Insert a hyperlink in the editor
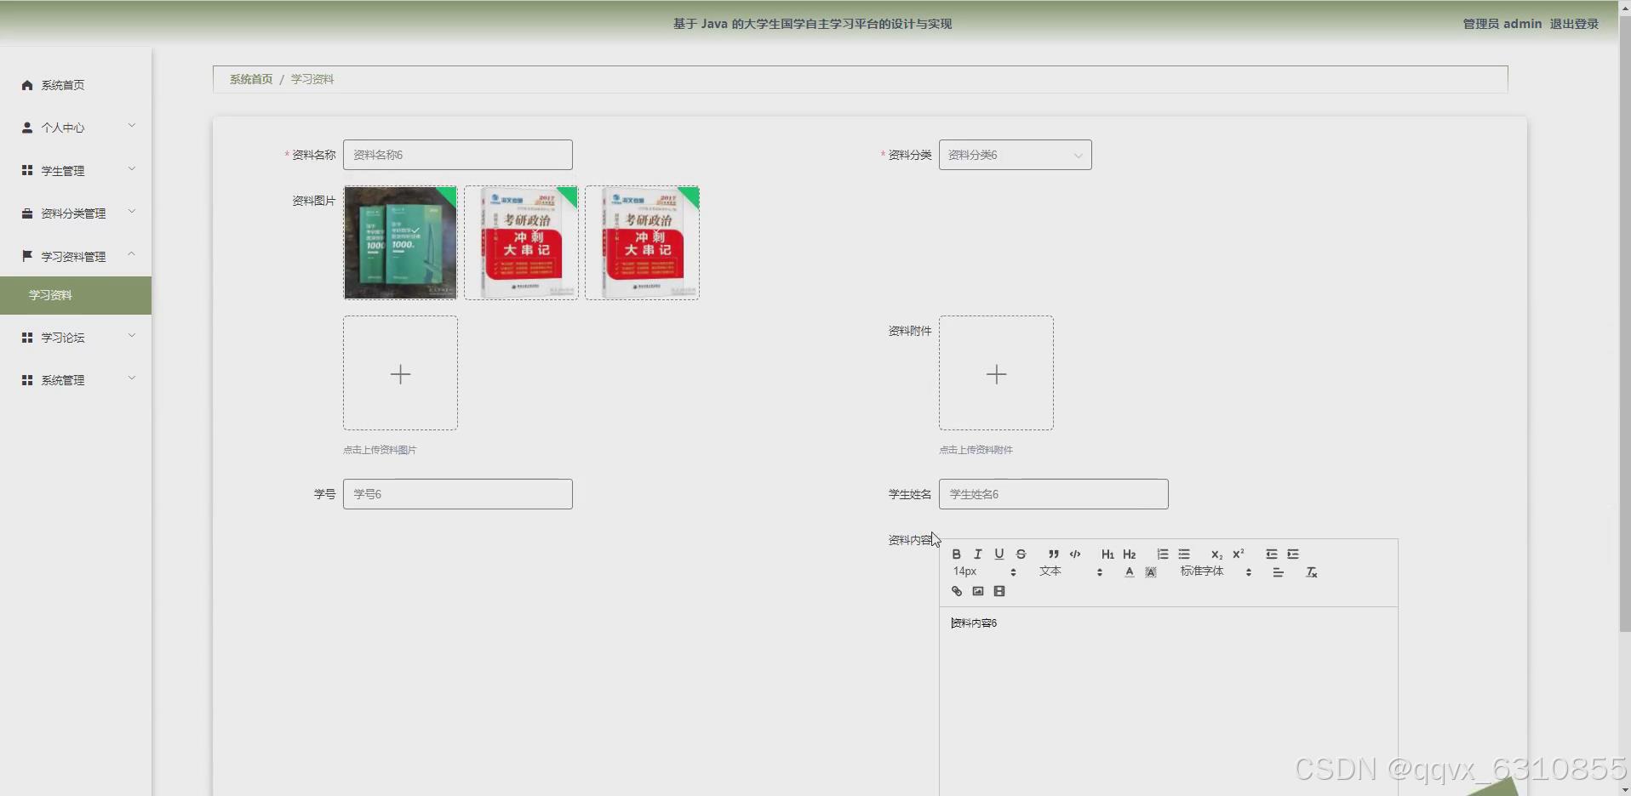This screenshot has width=1631, height=796. tap(956, 591)
